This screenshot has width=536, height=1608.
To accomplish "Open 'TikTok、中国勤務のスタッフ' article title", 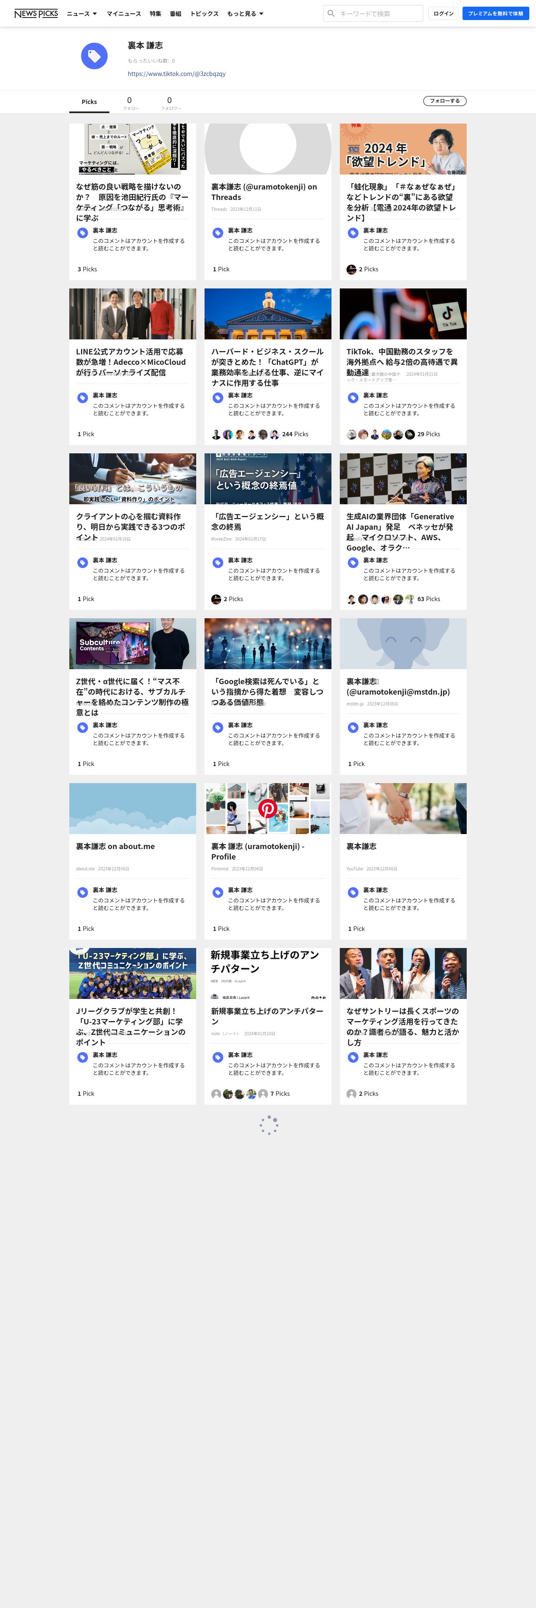I will click(402, 362).
